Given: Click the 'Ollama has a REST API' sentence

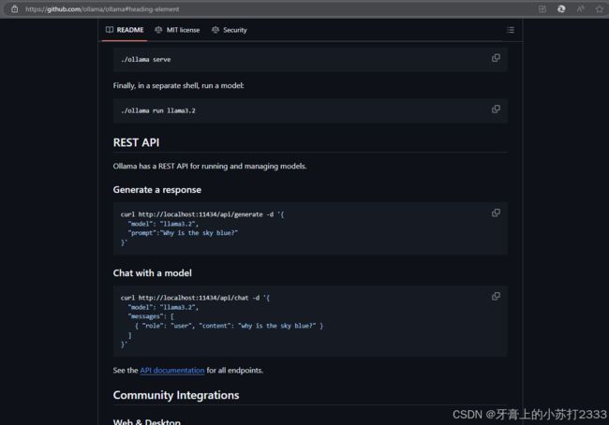Looking at the screenshot, I should [x=210, y=166].
